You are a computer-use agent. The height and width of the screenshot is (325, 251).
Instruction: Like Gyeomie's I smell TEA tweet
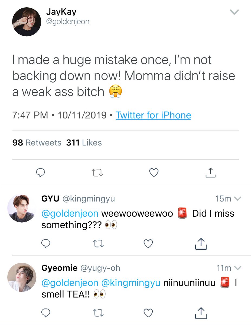click(x=148, y=313)
